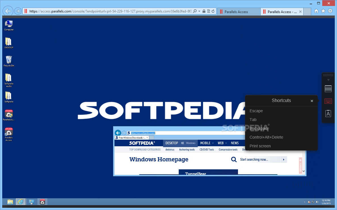Click the Parallels toolbar drag handle
This screenshot has height=210, width=337.
(x=328, y=75)
